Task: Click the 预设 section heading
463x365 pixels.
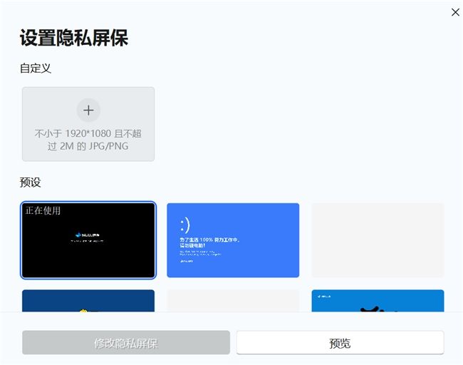Action: (30, 182)
